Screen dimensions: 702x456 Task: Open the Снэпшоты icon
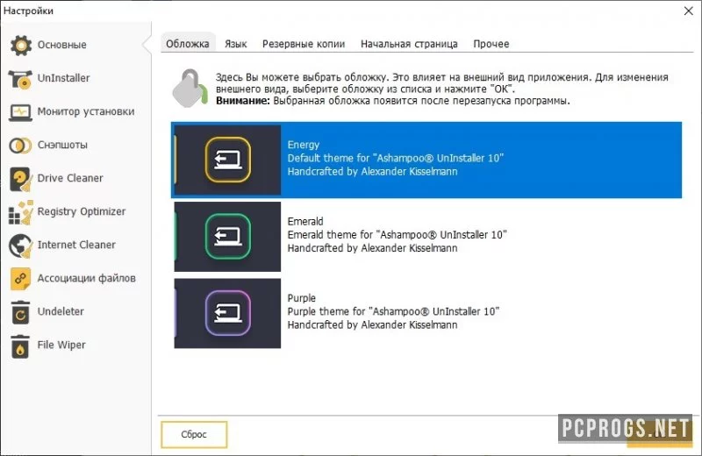click(20, 145)
